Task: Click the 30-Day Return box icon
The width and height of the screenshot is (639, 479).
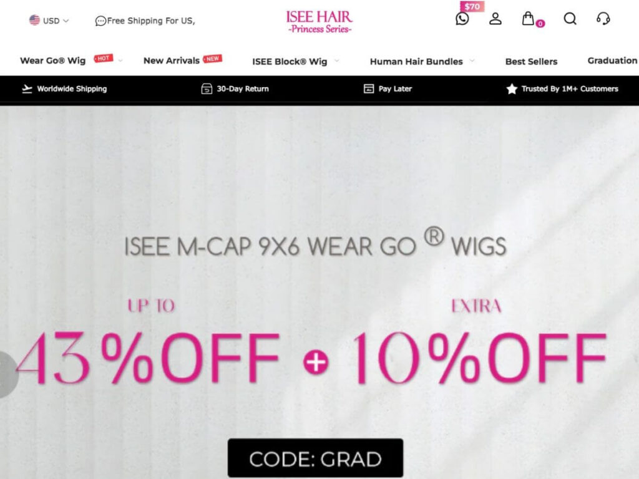Action: click(x=207, y=89)
